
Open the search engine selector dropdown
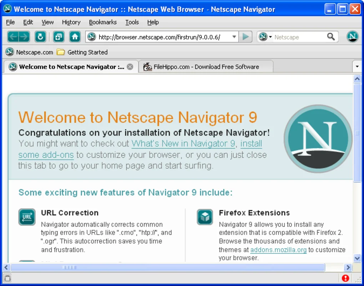click(x=265, y=37)
